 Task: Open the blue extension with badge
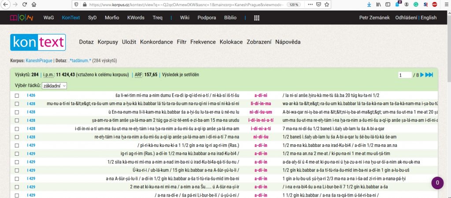(398, 4)
